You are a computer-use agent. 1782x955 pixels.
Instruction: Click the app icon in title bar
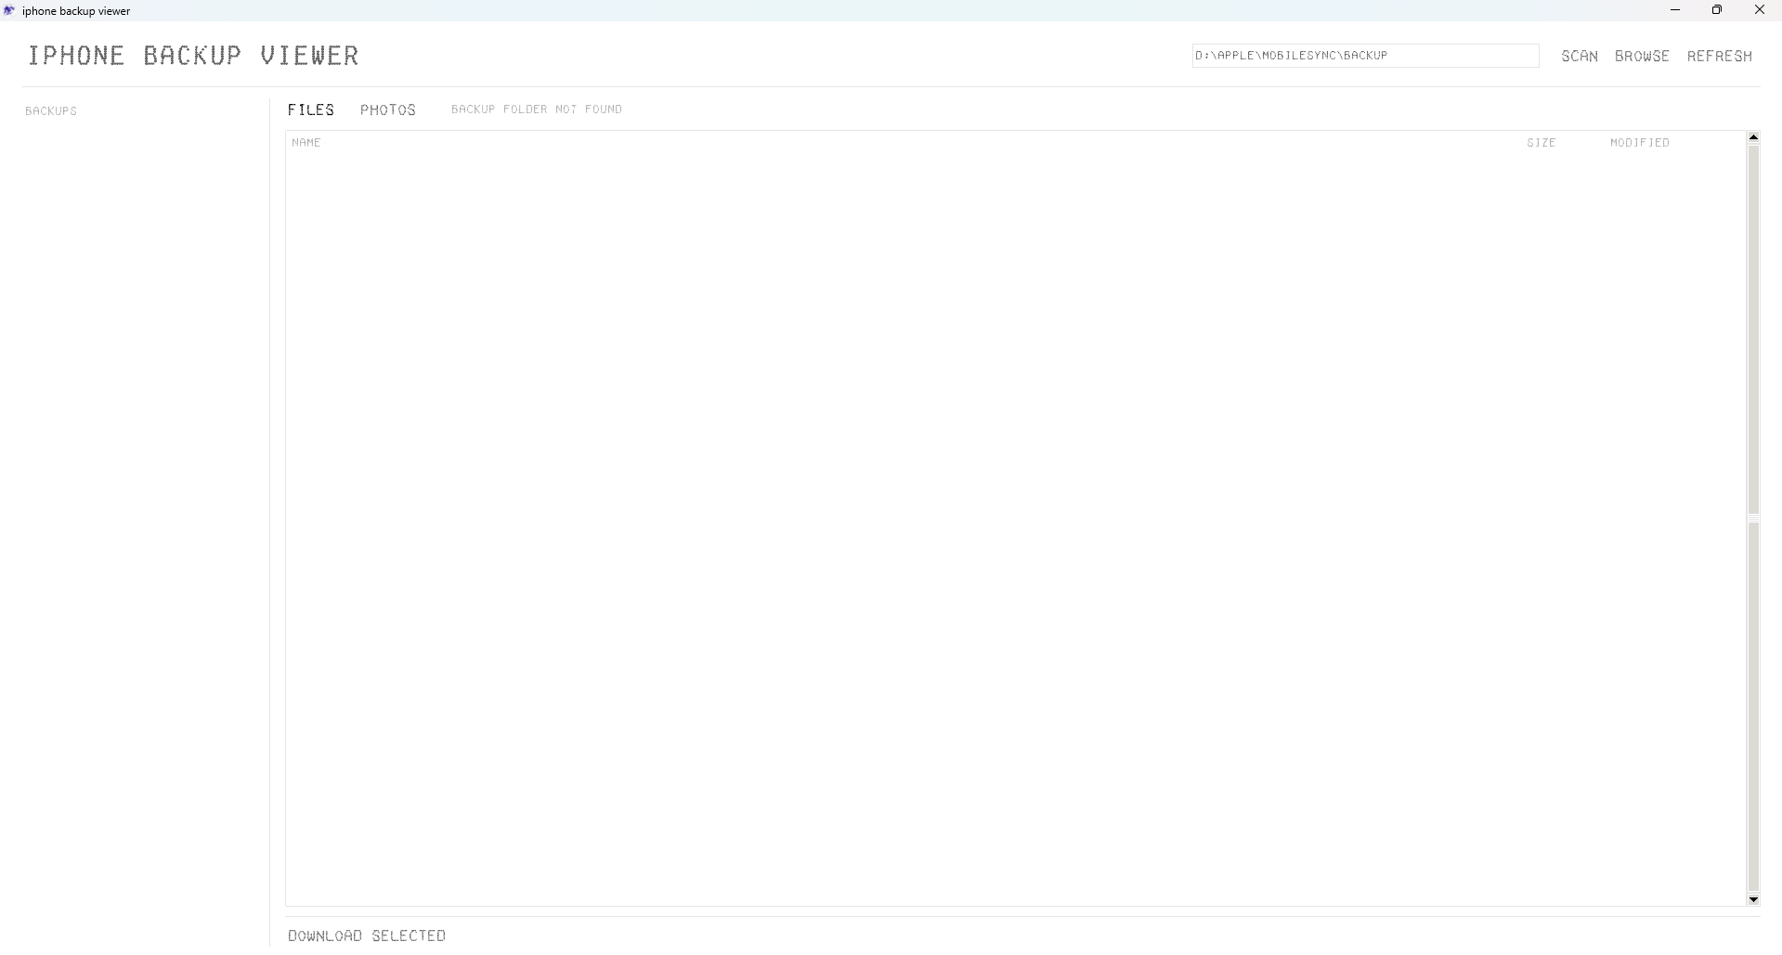click(9, 10)
